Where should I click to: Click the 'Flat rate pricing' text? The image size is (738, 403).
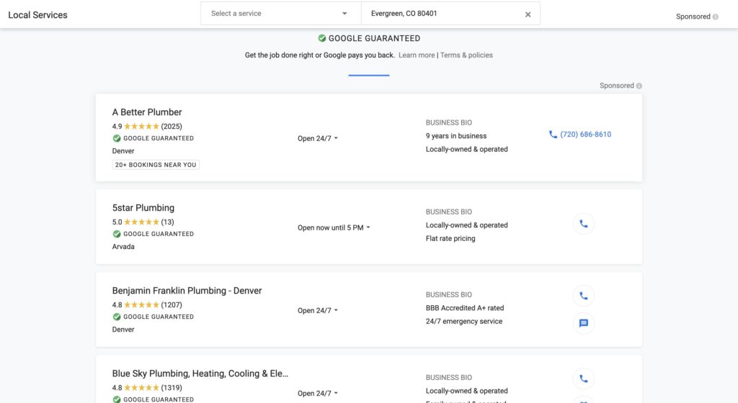pyautogui.click(x=450, y=238)
